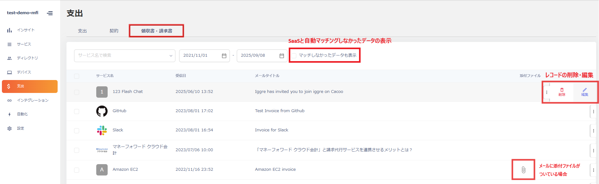Screen dimensions: 599x184
Task: Check the GitHub row checkbox
Action: pyautogui.click(x=77, y=112)
